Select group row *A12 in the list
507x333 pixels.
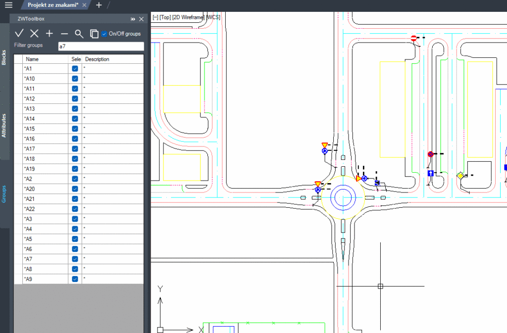point(79,98)
